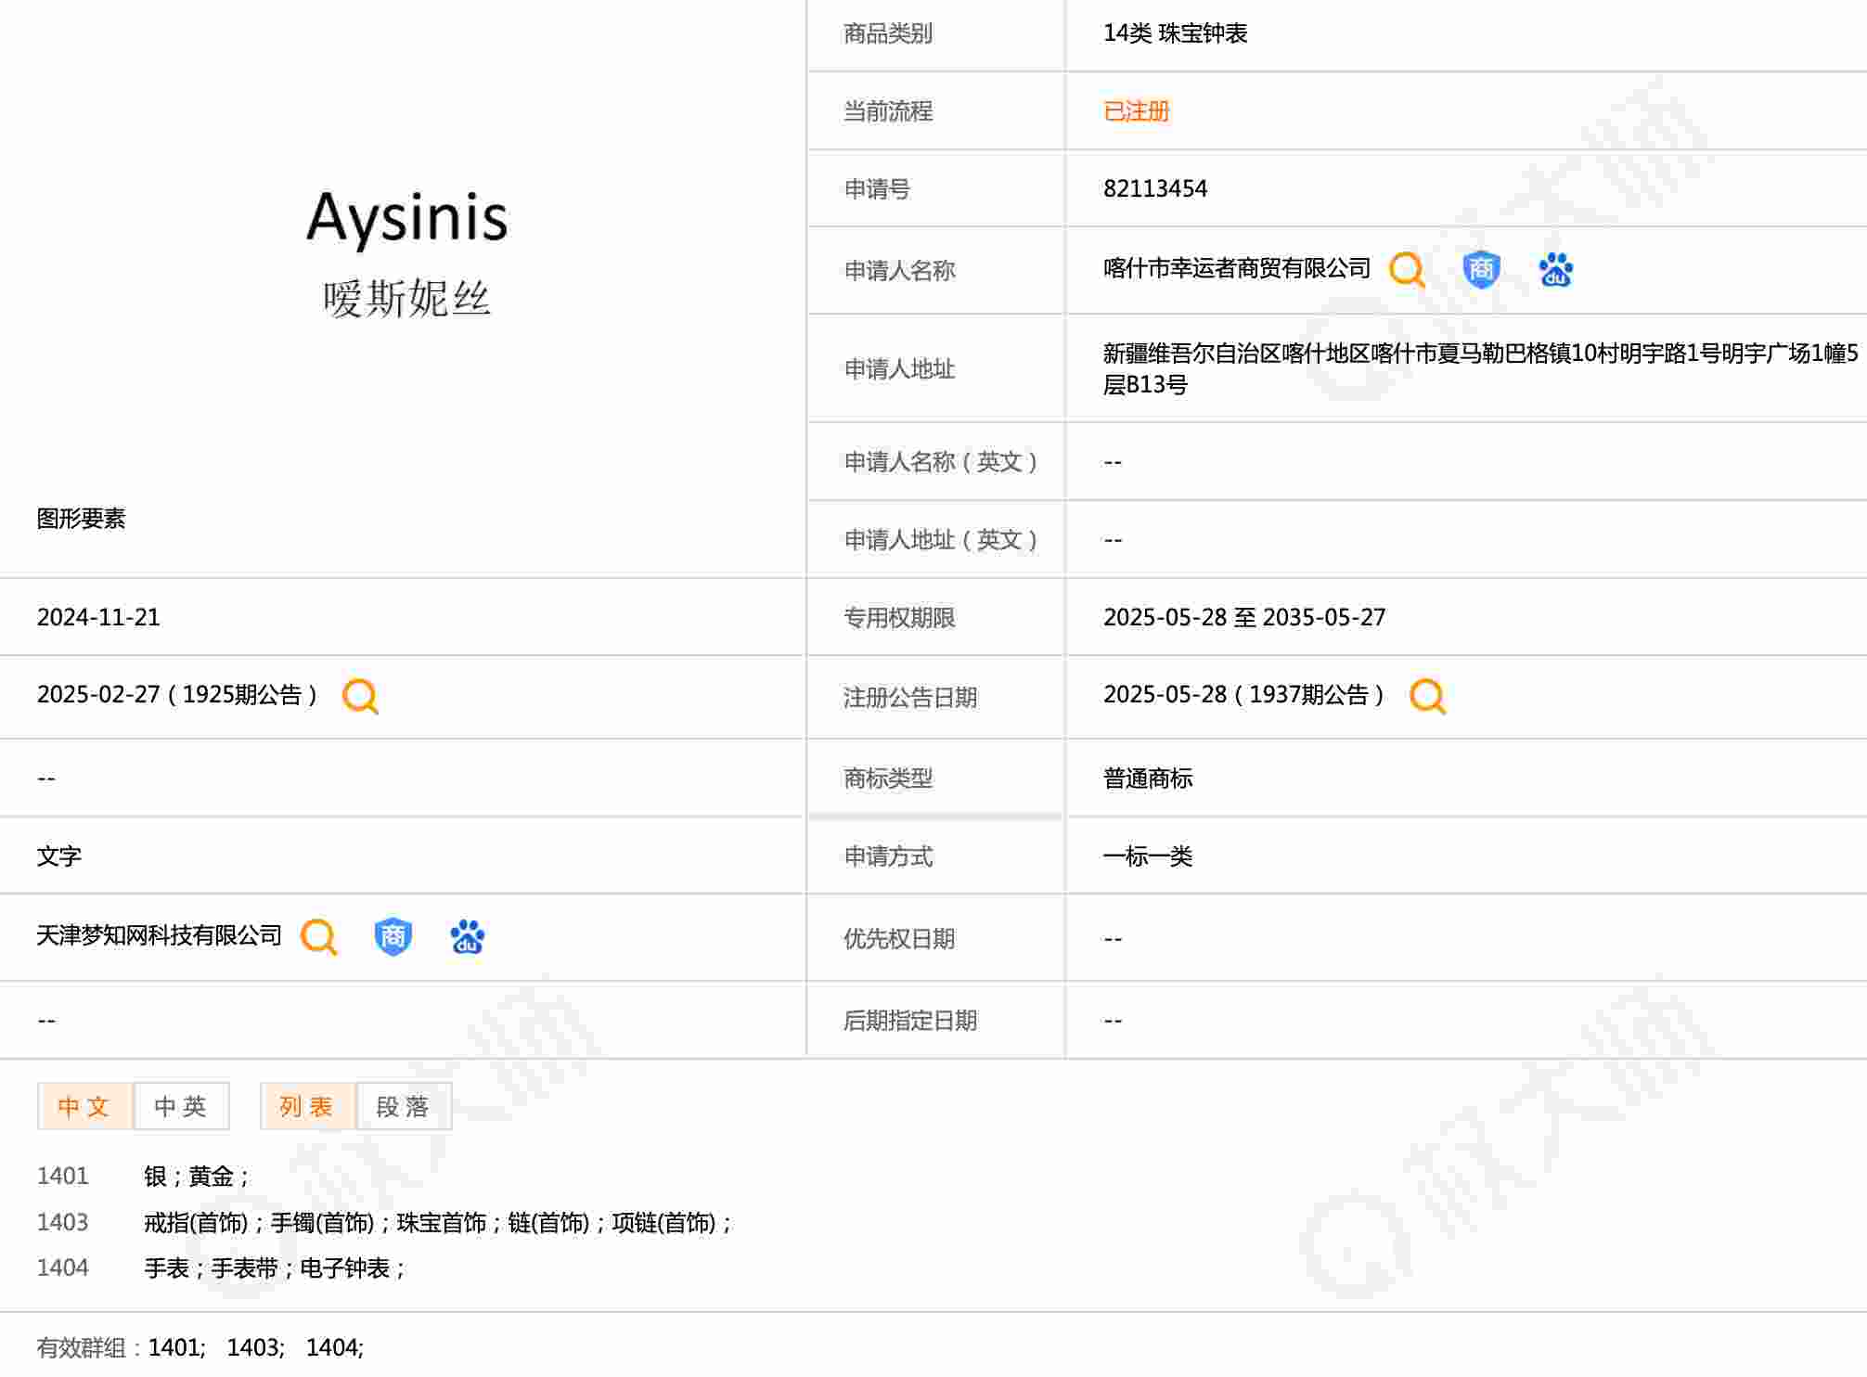Viewport: 1867px width, 1377px height.
Task: Click applicant name 喀什市幸运者商贸有限公司
Action: coord(1236,269)
